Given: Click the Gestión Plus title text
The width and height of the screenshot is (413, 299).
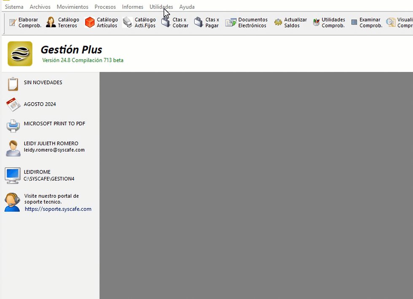Looking at the screenshot, I should point(71,49).
